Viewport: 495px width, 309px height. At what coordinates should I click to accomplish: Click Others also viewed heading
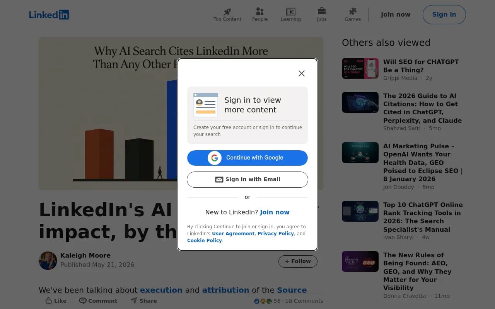(386, 43)
